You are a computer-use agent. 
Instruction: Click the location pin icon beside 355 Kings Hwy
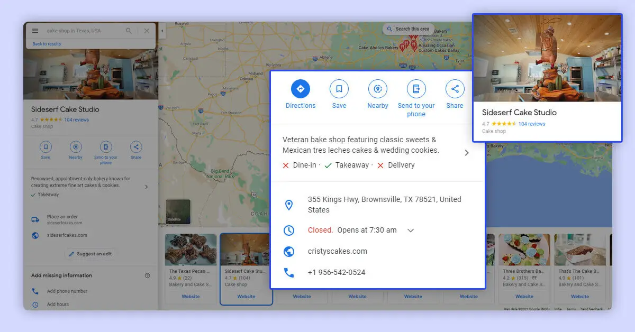(x=289, y=205)
